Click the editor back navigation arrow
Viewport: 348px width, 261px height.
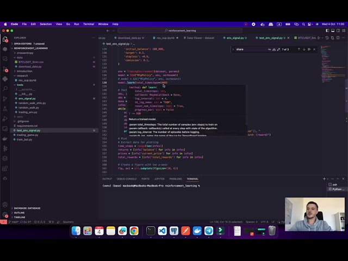[x=108, y=30]
